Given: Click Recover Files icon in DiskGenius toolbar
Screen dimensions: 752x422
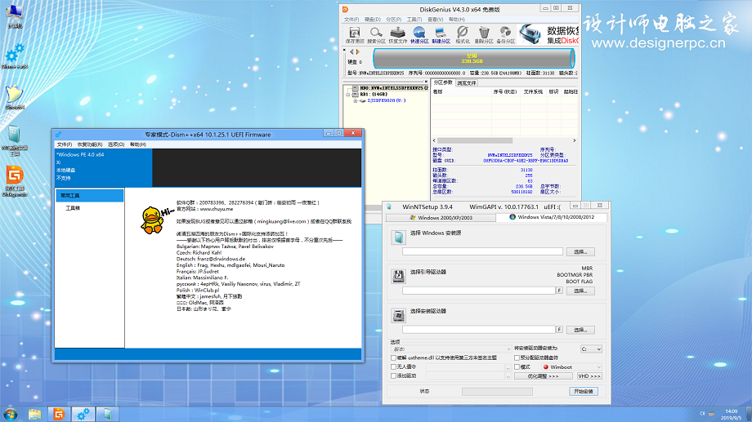Looking at the screenshot, I should point(397,34).
